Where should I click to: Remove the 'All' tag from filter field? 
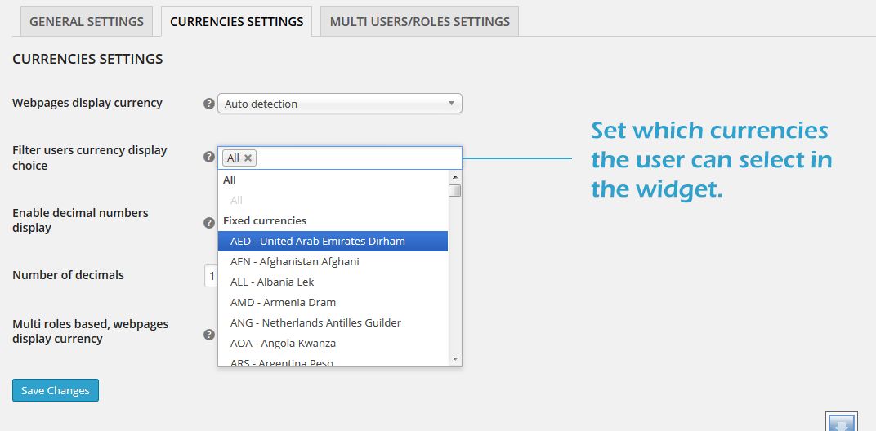click(x=248, y=158)
